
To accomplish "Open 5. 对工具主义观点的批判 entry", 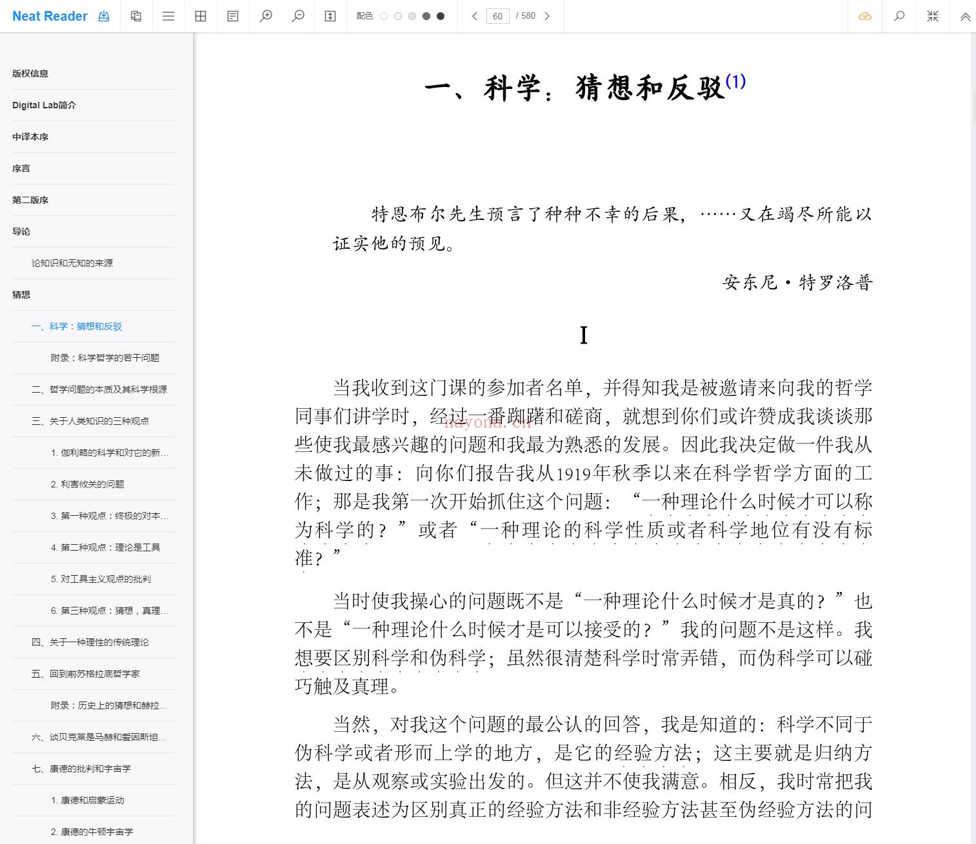I will [x=94, y=579].
